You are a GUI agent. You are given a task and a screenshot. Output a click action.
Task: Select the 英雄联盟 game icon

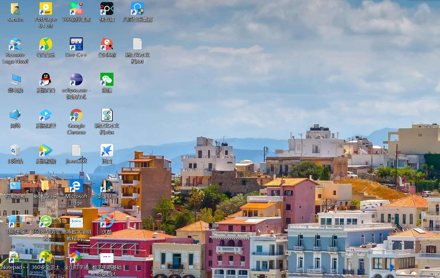[107, 186]
